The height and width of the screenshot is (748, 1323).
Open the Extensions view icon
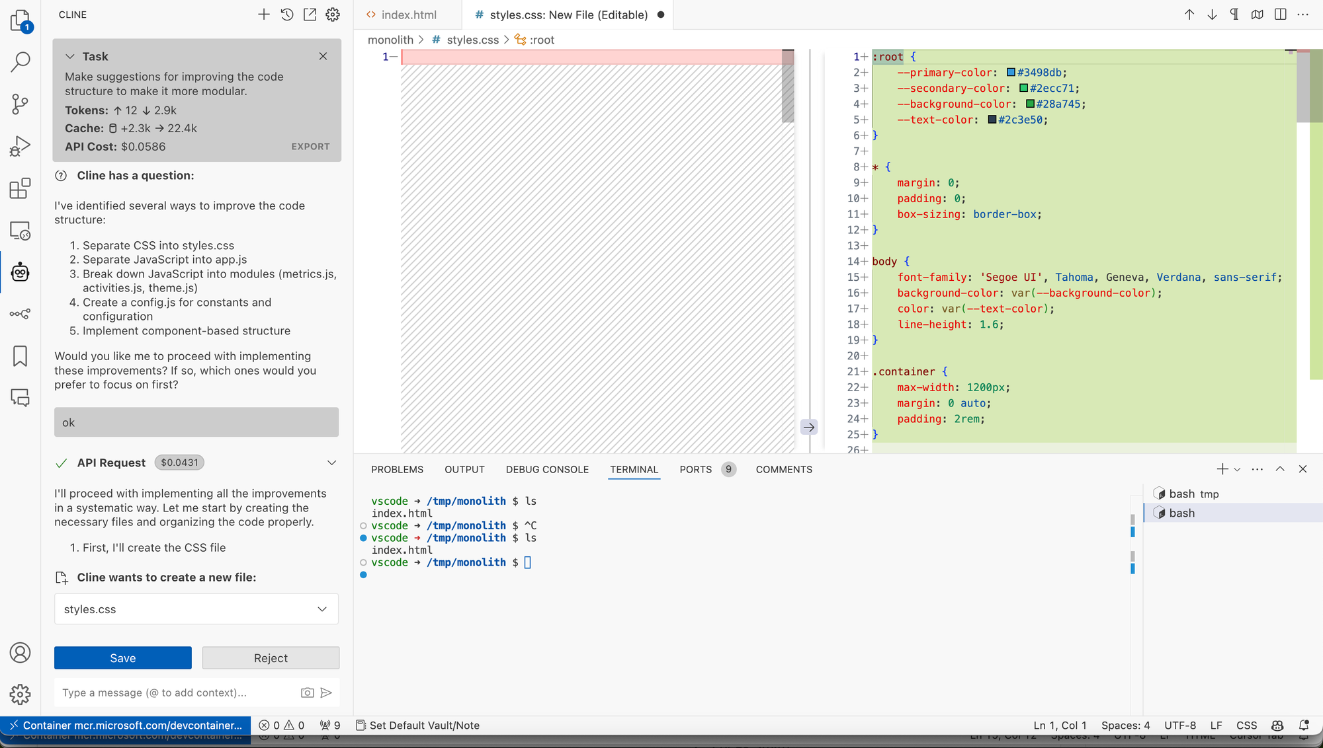20,188
